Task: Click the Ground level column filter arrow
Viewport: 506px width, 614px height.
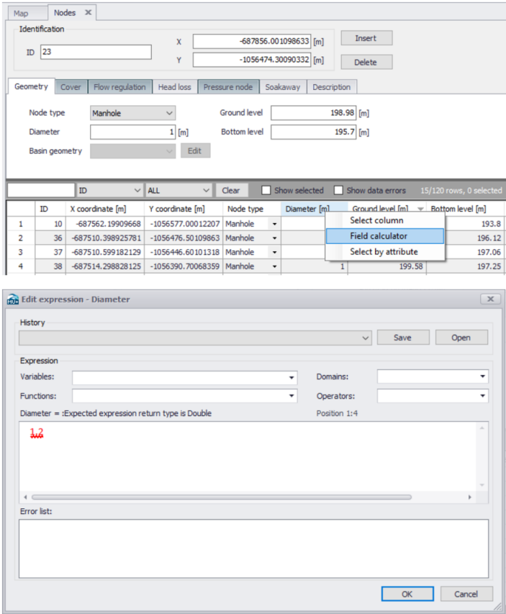Action: [420, 209]
